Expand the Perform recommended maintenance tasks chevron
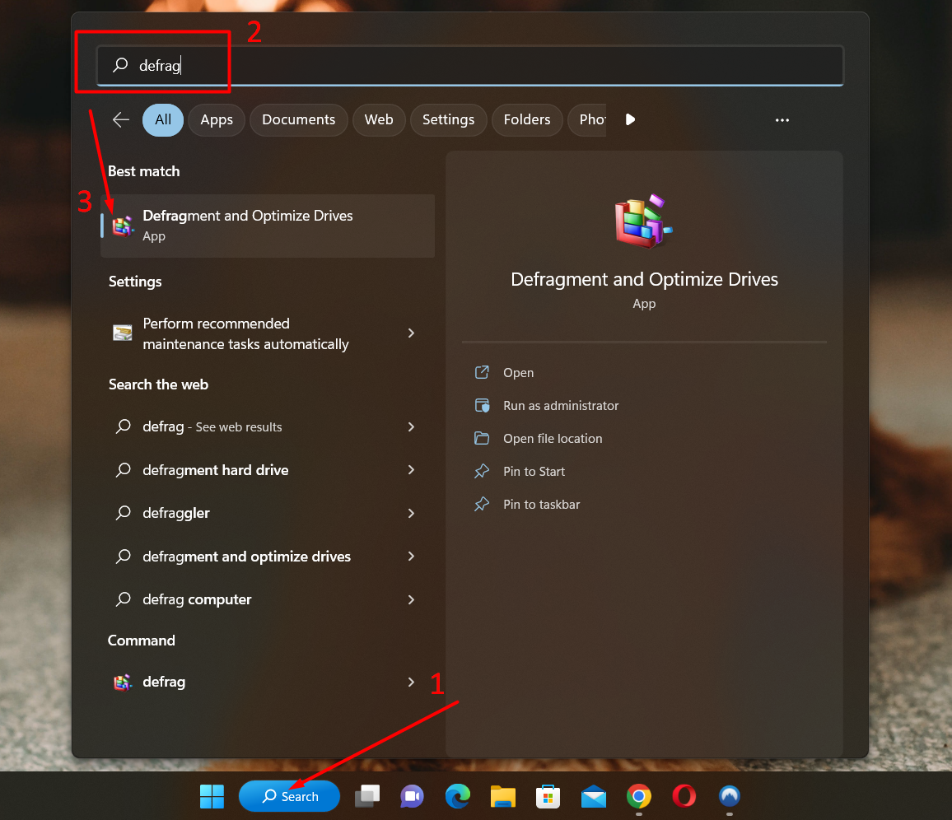This screenshot has height=820, width=952. [411, 333]
